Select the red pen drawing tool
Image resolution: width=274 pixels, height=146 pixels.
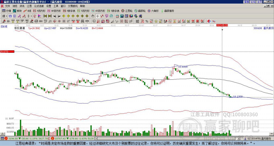pyautogui.click(x=4, y=21)
